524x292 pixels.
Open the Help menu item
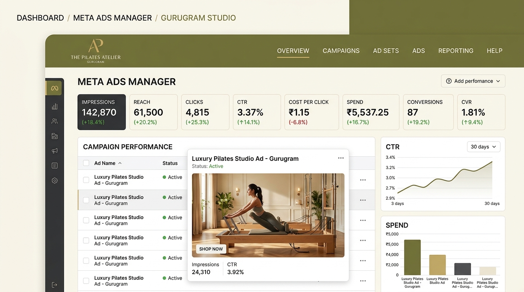(x=494, y=51)
